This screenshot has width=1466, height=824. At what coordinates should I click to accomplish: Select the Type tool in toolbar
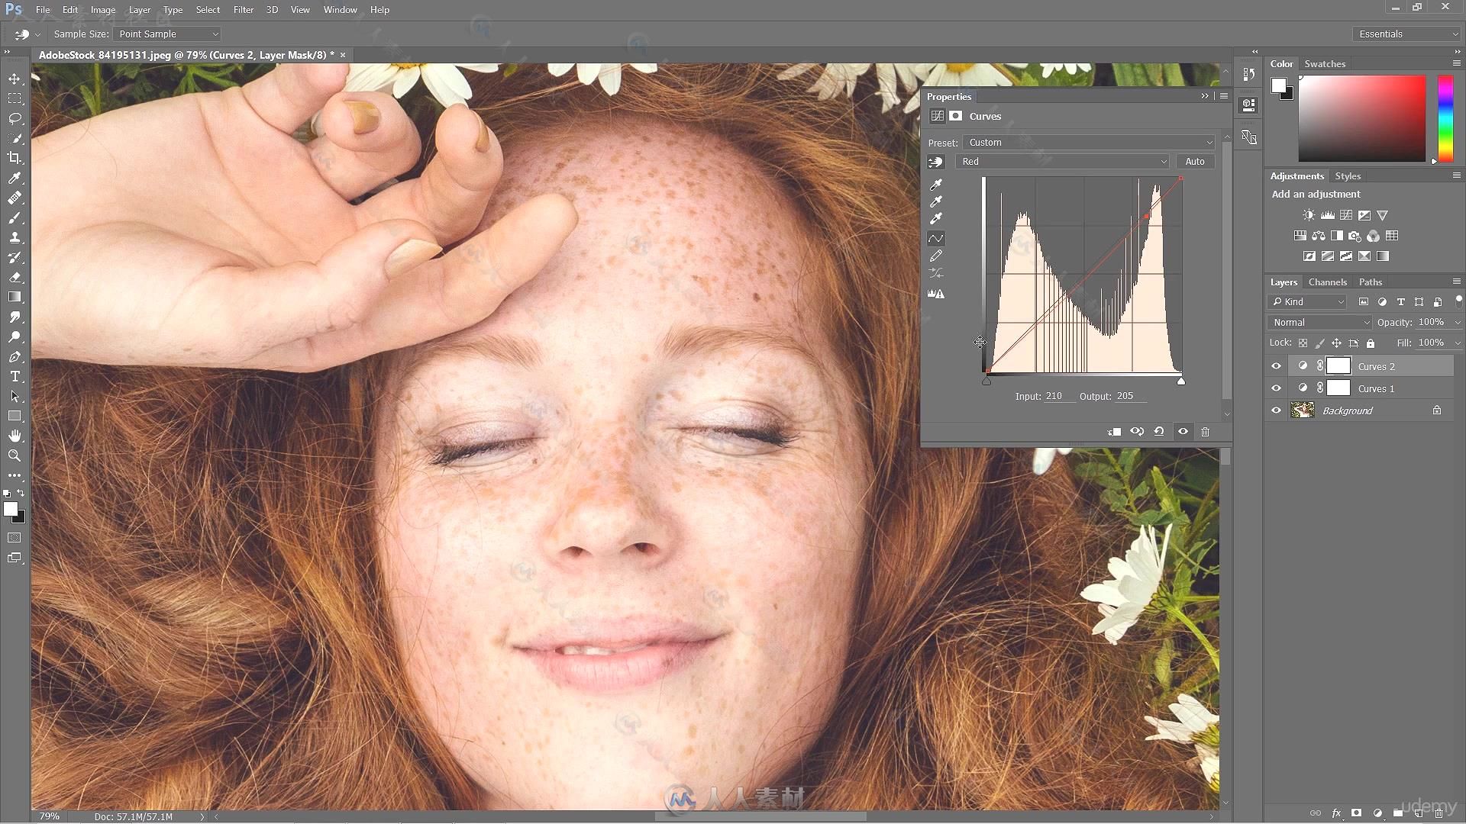(15, 376)
